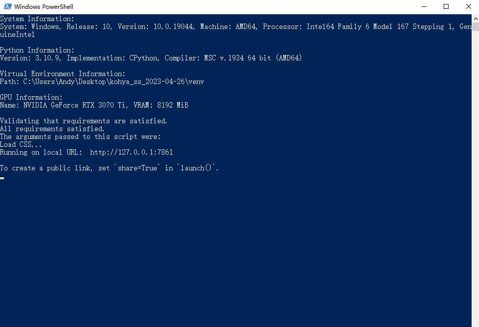479x327 pixels.
Task: Click the Python 'Version: 3.10.9' text
Action: pos(29,58)
